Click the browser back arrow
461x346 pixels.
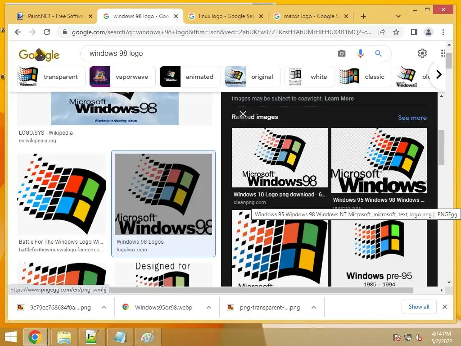pyautogui.click(x=18, y=32)
